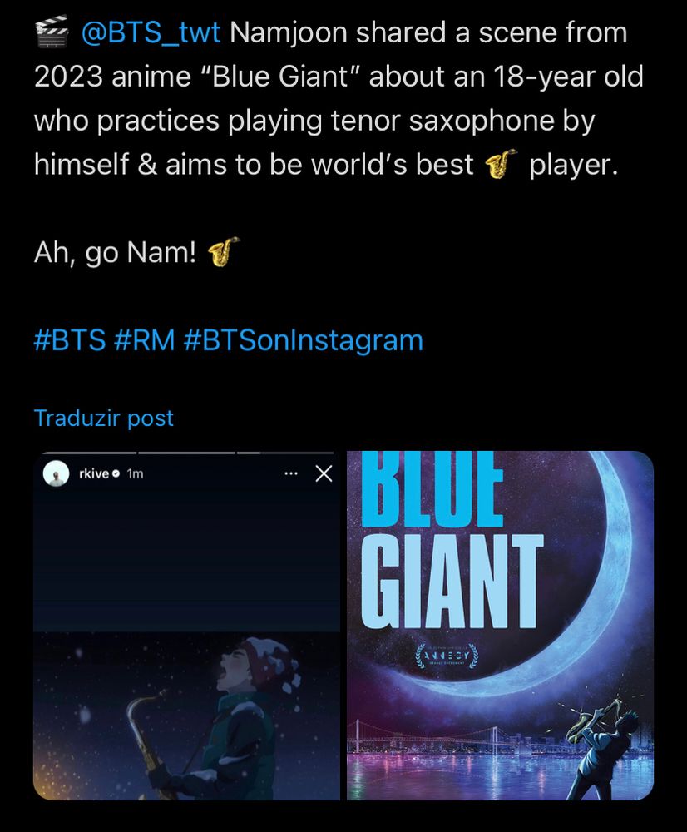Click the GIANT title text on poster

pos(452,582)
